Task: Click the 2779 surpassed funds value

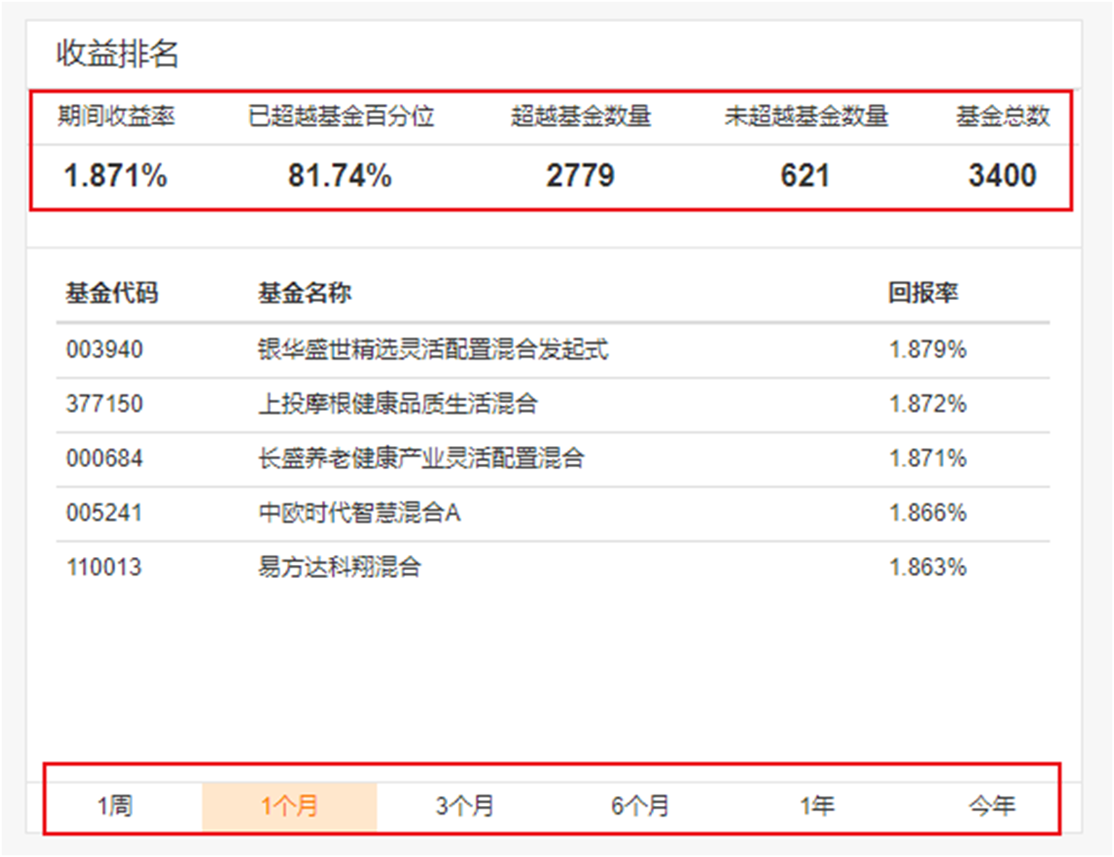Action: coord(581,176)
